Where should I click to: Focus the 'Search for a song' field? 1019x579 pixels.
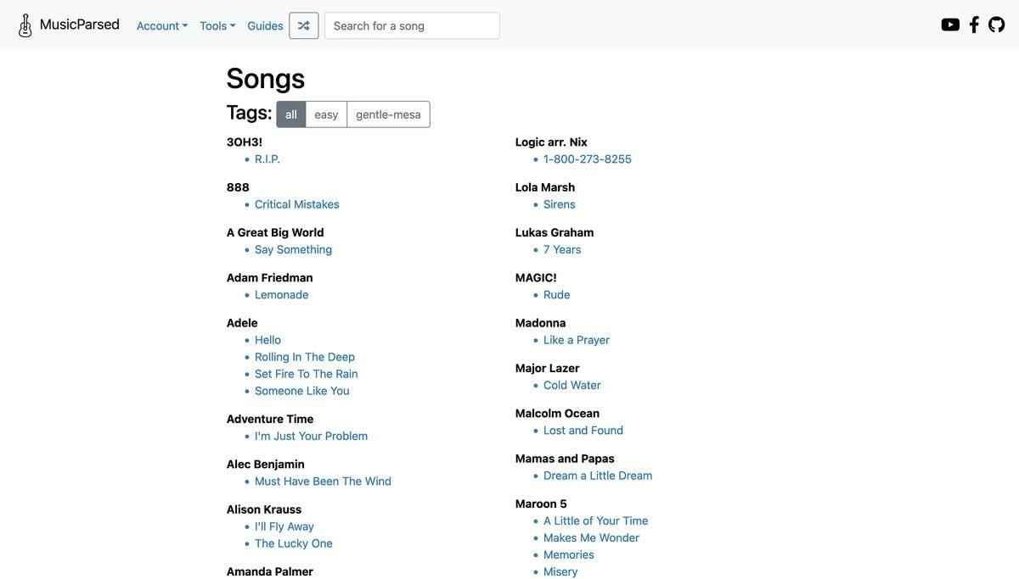(x=412, y=25)
